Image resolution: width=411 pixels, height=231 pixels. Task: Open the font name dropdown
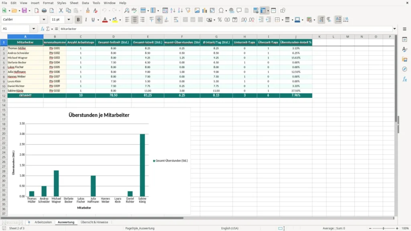44,19
